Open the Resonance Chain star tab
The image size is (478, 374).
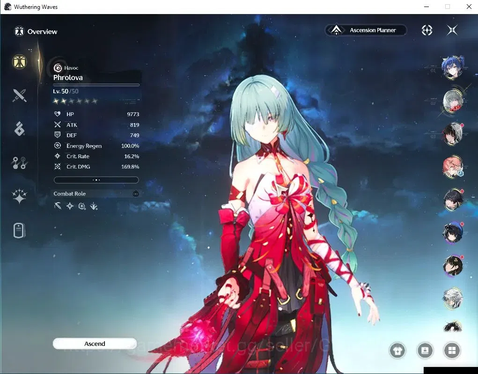point(20,196)
